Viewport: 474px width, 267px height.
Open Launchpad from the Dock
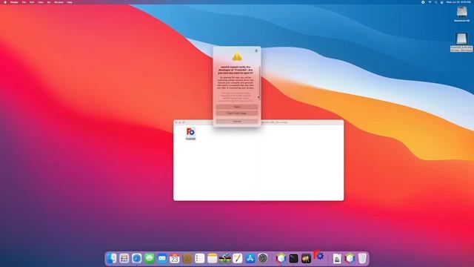124,258
